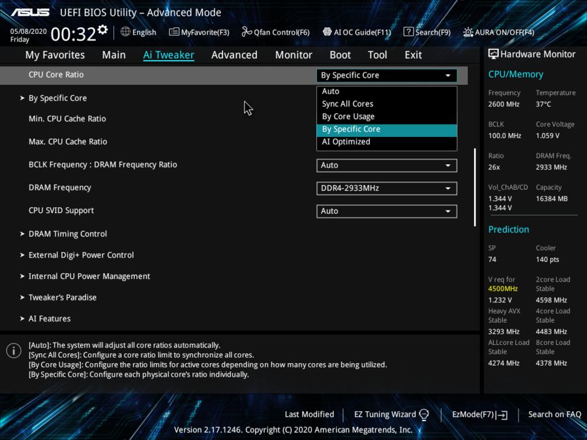Click the 1.059 V core voltage value
This screenshot has width=587, height=440.
point(547,136)
